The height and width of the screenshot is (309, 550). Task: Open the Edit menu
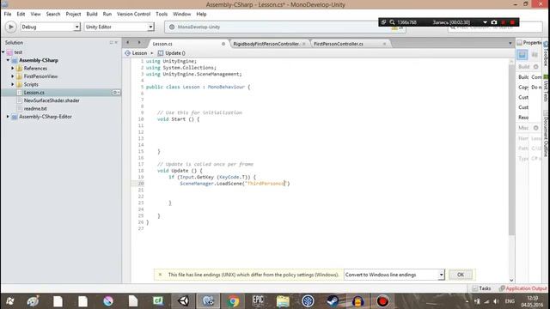click(21, 14)
